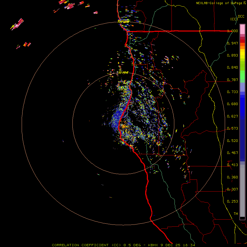Select the 0.360 scale value

232,177
